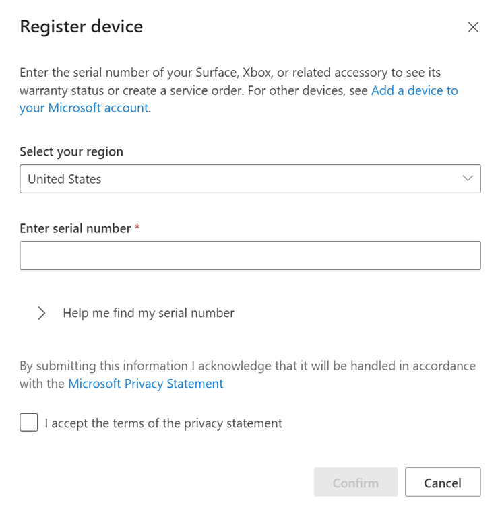
Task: Click the "I accept the terms" label
Action: click(x=163, y=423)
